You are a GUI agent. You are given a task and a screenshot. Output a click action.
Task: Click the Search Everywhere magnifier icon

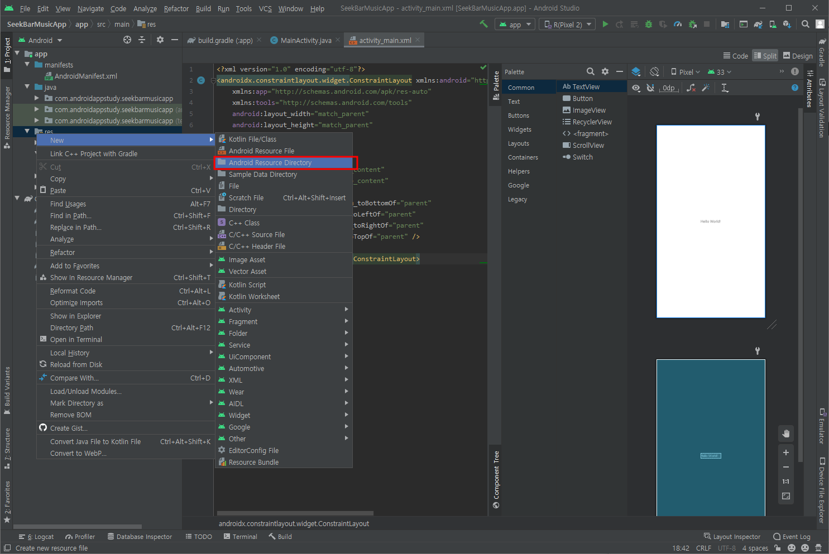coord(806,24)
